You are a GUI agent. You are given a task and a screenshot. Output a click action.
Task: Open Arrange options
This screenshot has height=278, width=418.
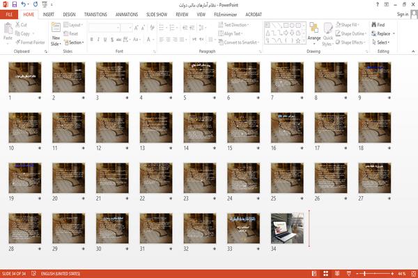click(314, 34)
